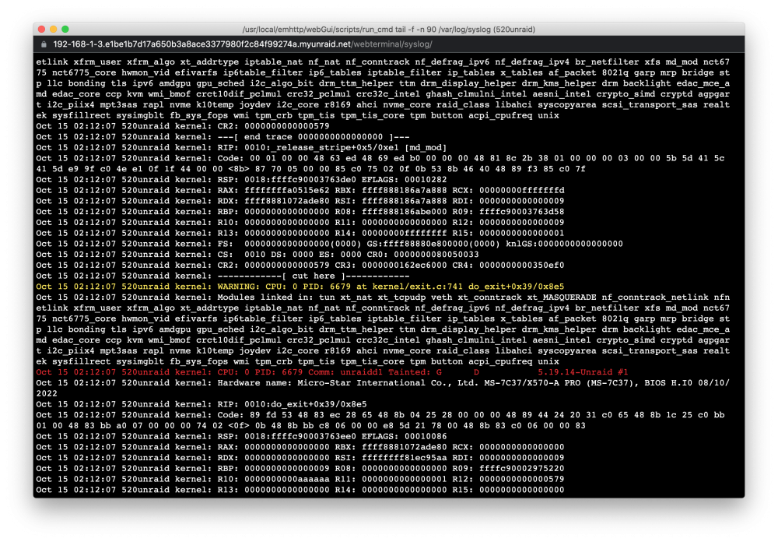Click the 'end trace 0000000000000000' log line

pos(223,136)
